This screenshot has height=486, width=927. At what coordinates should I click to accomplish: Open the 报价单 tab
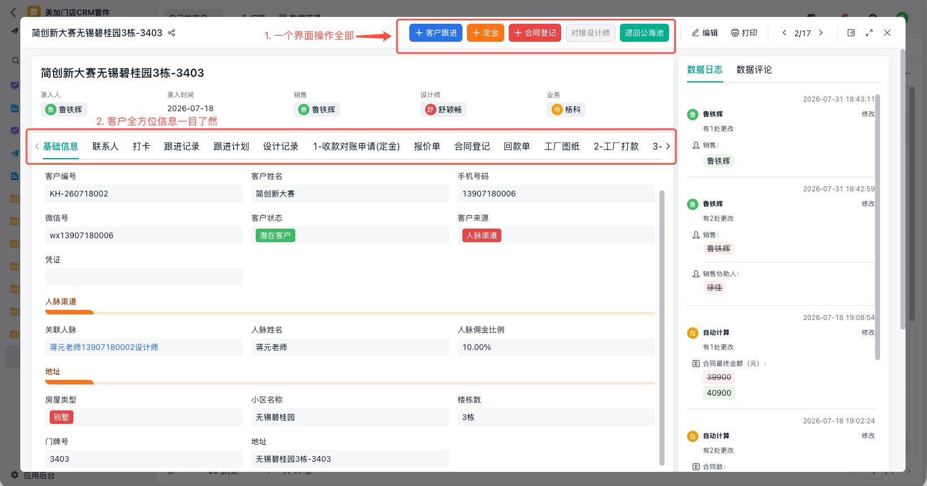pyautogui.click(x=427, y=146)
